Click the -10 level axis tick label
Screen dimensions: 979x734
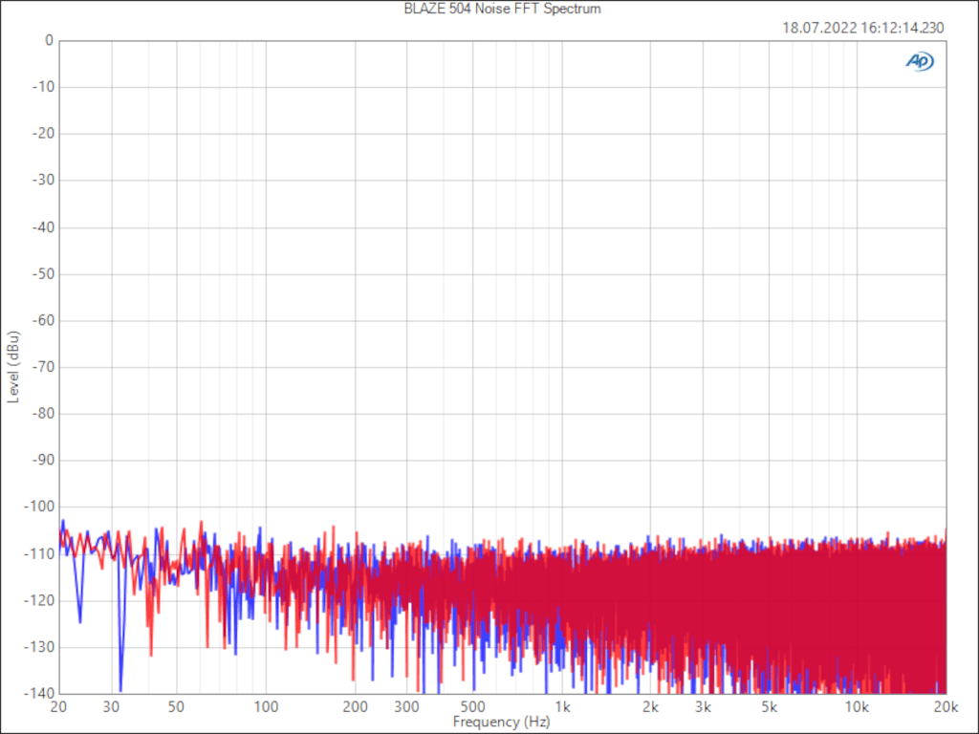[x=43, y=87]
